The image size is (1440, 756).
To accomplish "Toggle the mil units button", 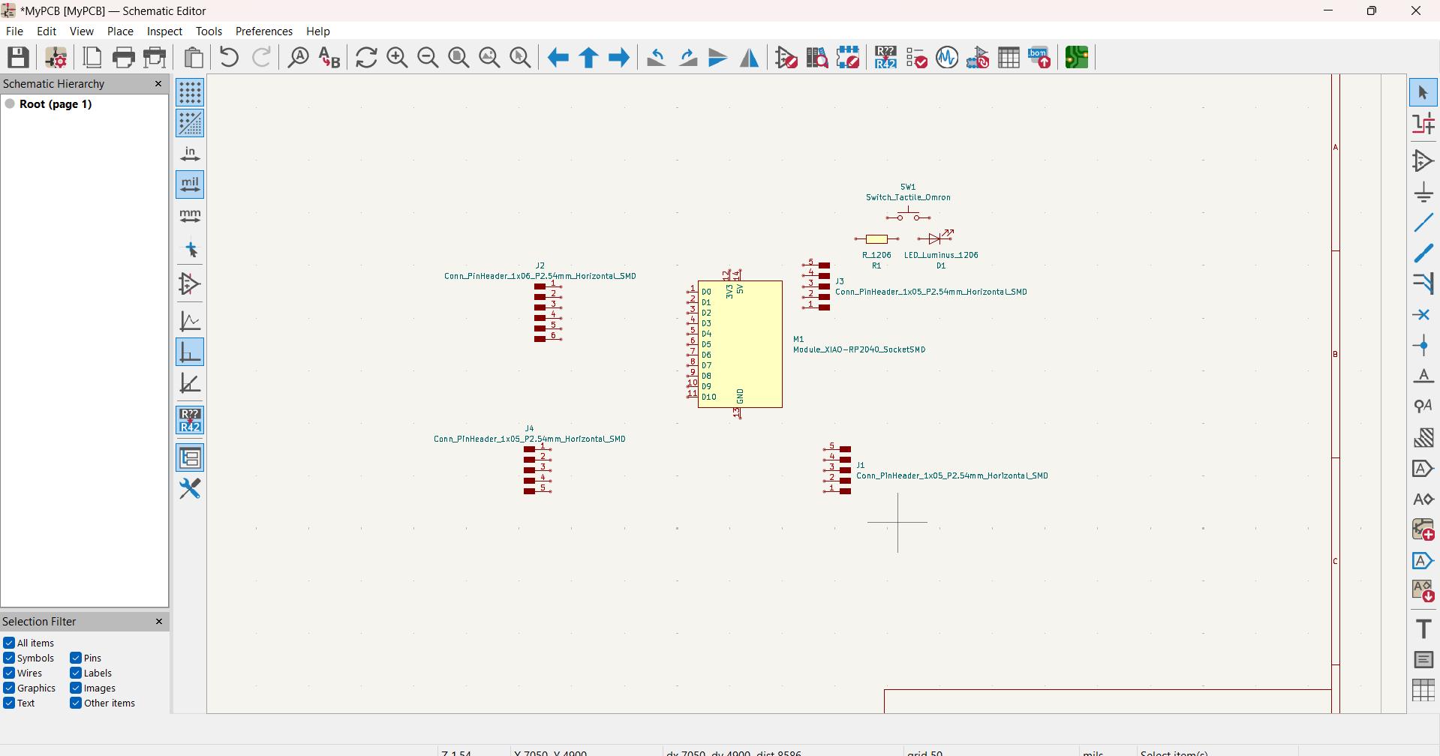I will point(190,184).
